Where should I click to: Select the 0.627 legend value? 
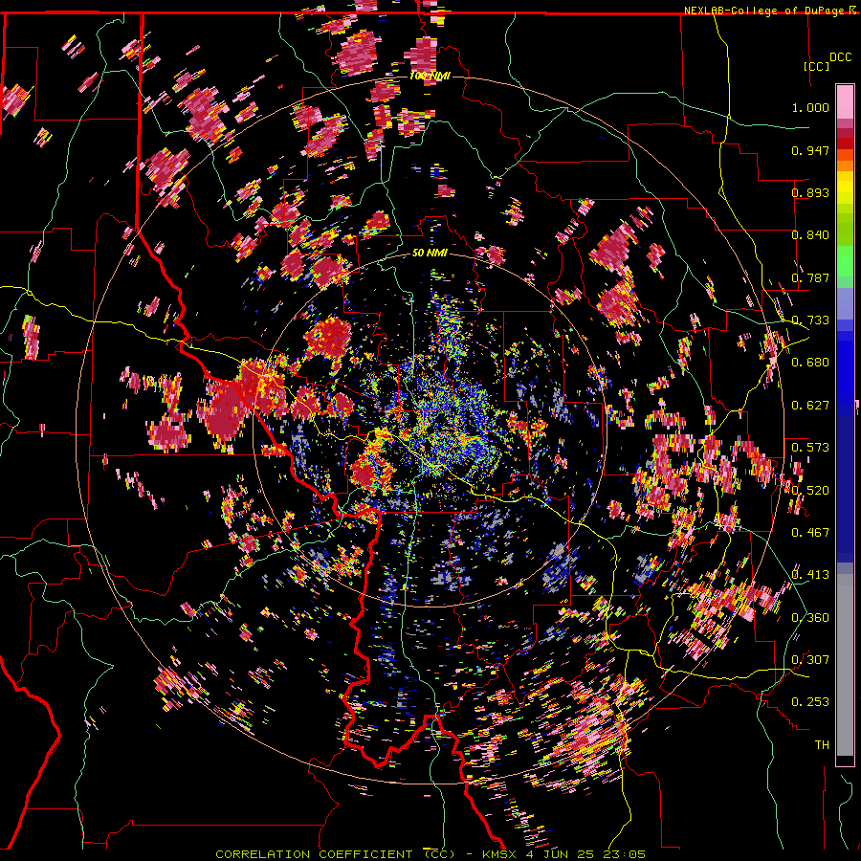[x=810, y=406]
